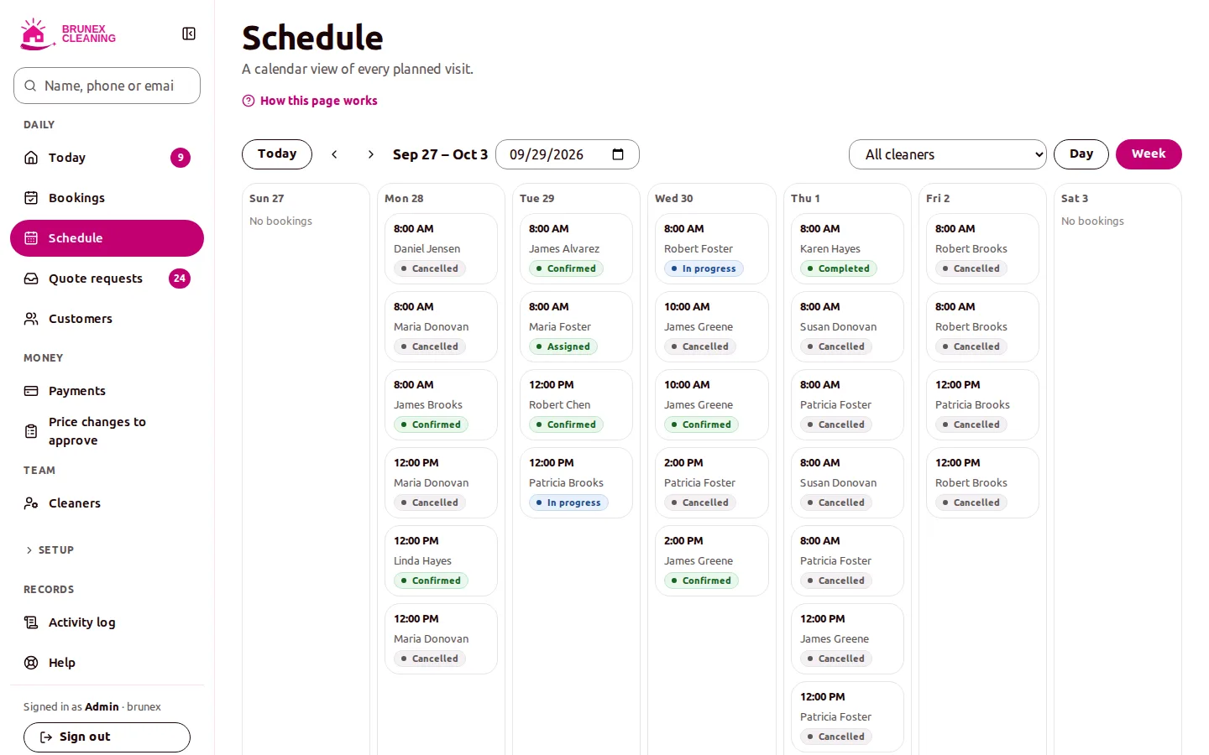Click the 09/29/2026 date field
Viewport: 1209px width, 755px height.
tap(568, 154)
